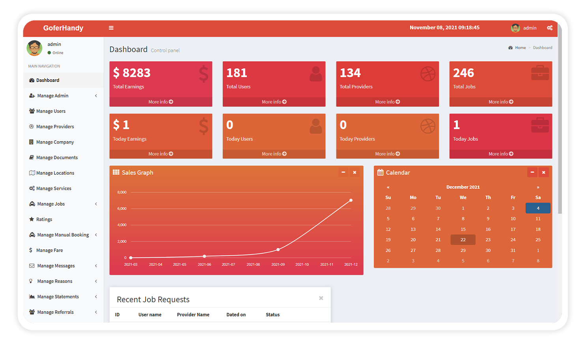Click the admin avatar in top header
This screenshot has height=344, width=586.
point(515,28)
